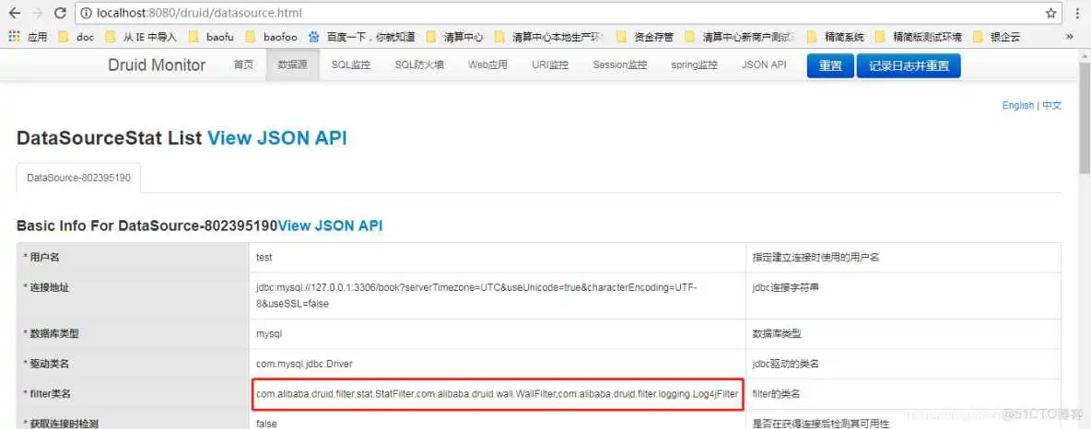Screen dimensions: 1091x429
Task: Click the jdbc连接字符串 description
Action: click(786, 287)
